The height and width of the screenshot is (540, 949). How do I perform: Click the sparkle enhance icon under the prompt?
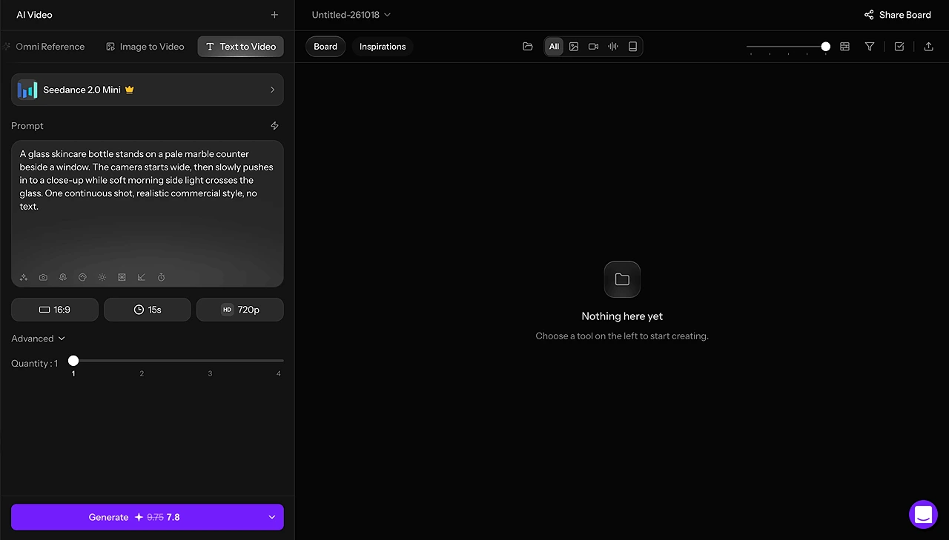pyautogui.click(x=24, y=278)
